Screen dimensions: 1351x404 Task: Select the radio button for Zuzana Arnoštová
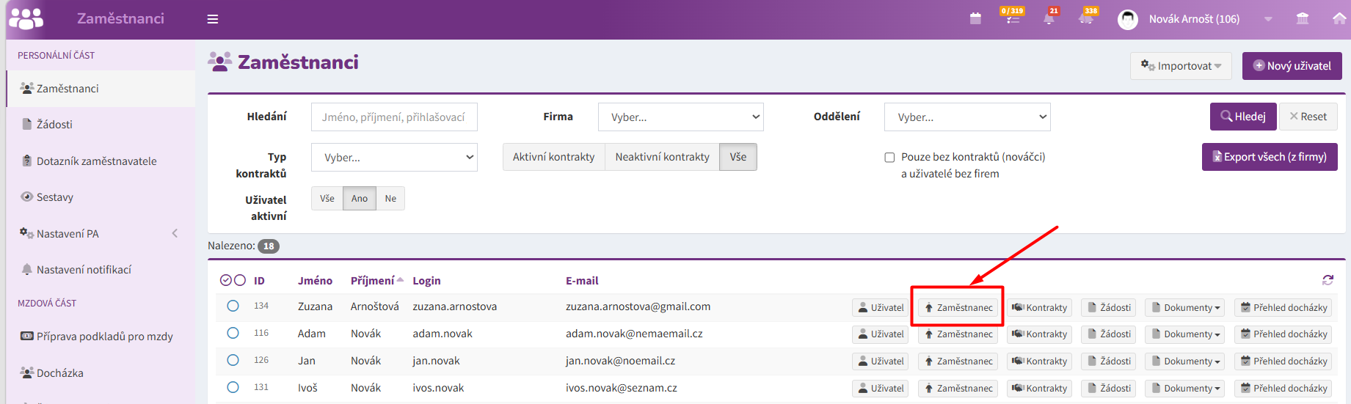pyautogui.click(x=233, y=306)
